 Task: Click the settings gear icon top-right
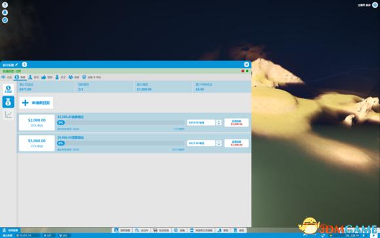coord(375,5)
